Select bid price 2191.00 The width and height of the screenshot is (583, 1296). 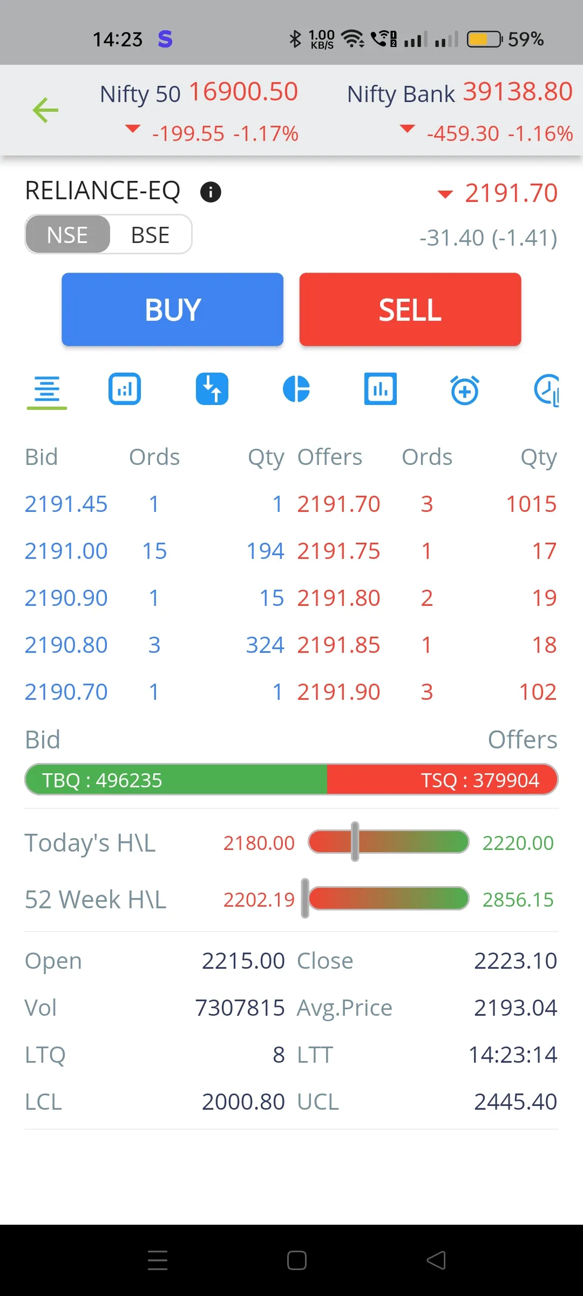[x=66, y=551]
